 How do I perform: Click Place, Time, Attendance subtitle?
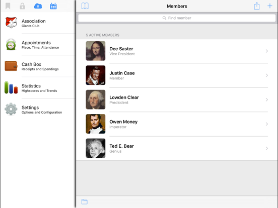(40, 47)
